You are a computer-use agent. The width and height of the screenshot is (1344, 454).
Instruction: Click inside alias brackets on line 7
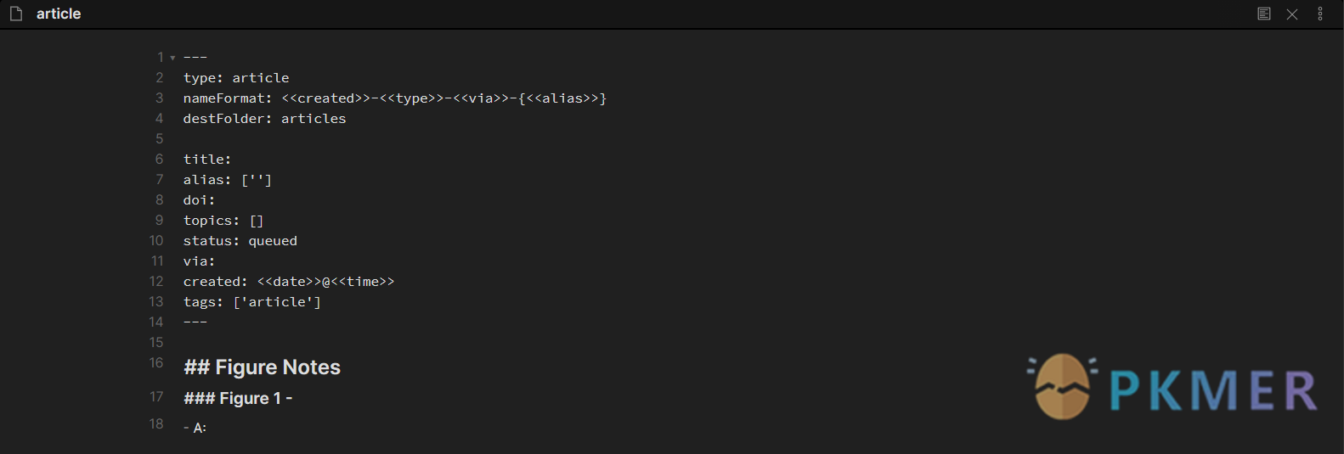coord(257,180)
